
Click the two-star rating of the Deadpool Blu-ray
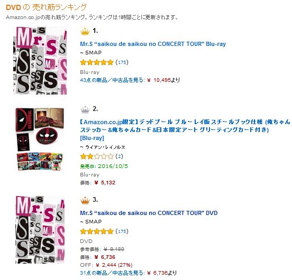(97, 156)
